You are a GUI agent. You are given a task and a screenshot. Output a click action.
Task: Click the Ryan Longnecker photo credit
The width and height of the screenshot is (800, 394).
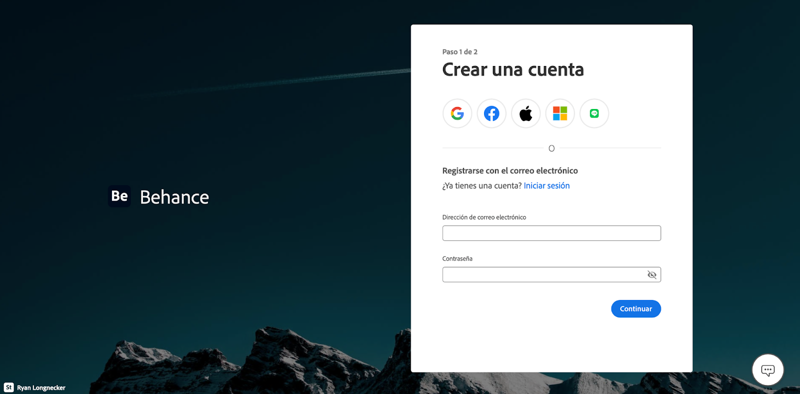[x=41, y=388]
